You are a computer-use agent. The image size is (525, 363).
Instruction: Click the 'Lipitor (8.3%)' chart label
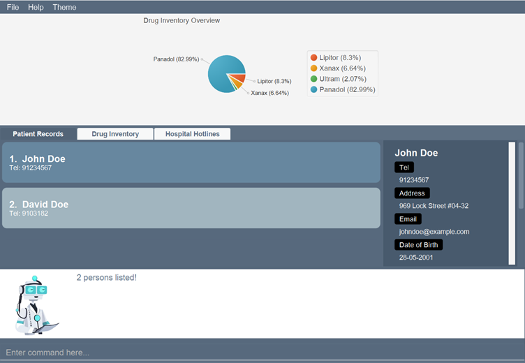point(274,82)
